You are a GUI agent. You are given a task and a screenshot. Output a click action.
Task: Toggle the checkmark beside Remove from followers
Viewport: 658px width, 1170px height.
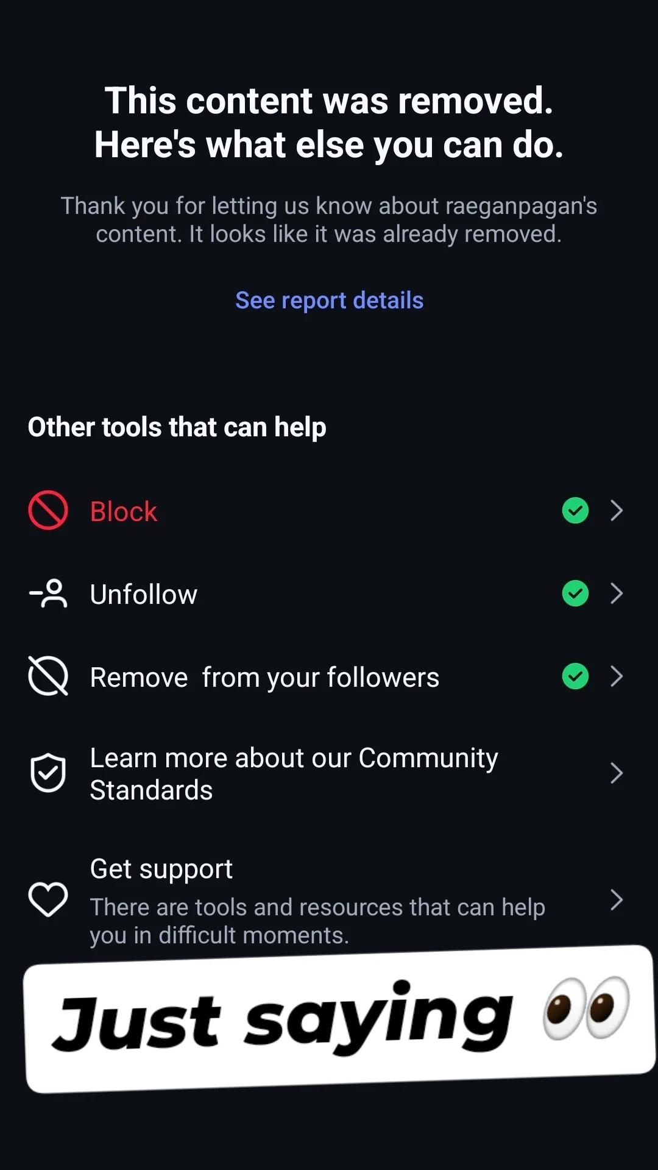[575, 676]
